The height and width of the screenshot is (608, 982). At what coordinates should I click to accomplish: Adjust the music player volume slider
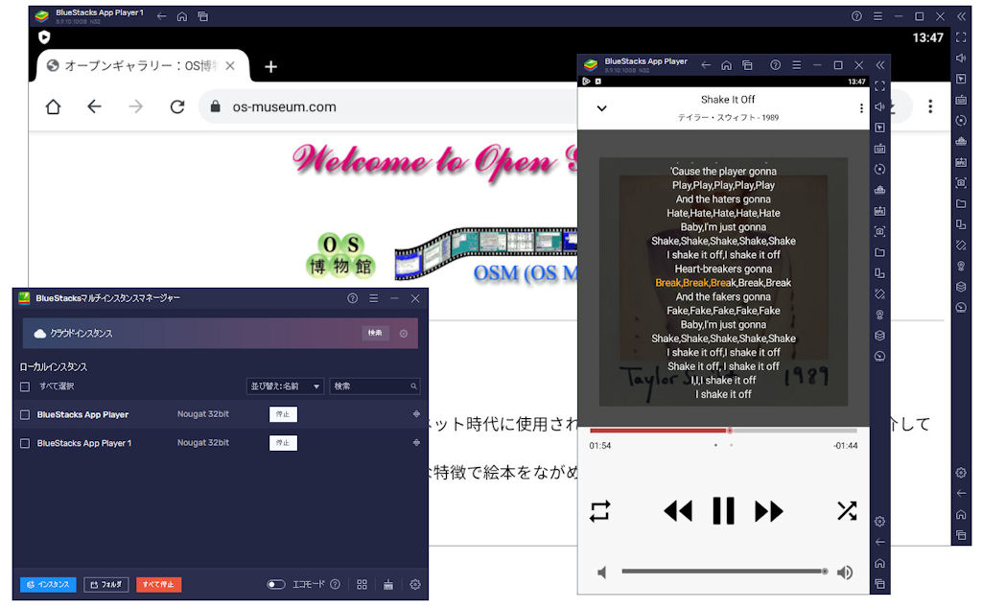(725, 571)
